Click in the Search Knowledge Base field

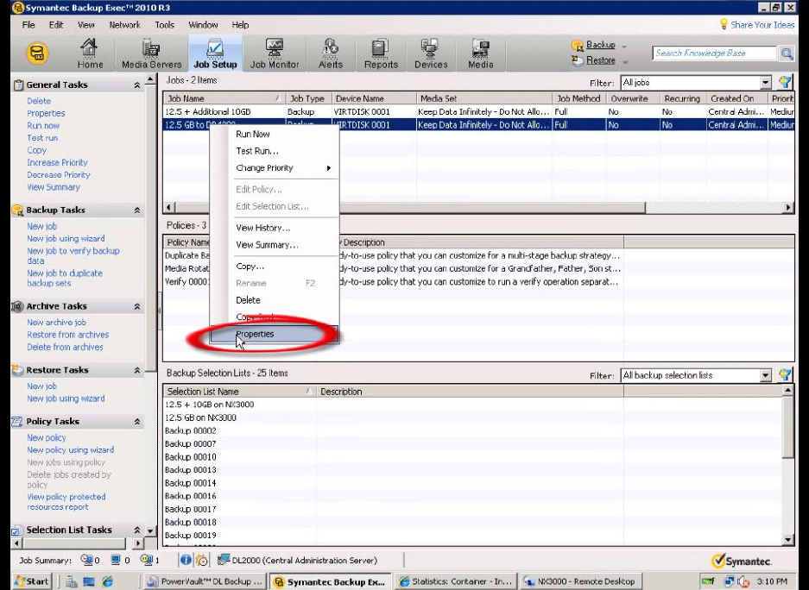tap(714, 53)
